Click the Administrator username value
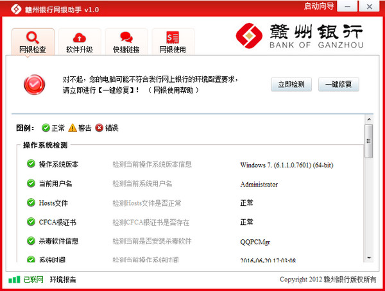The width and height of the screenshot is (385, 291). 259,184
